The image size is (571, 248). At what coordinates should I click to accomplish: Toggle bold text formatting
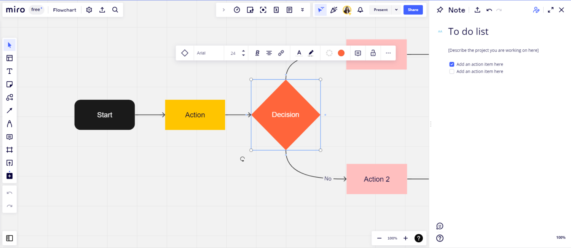point(257,53)
